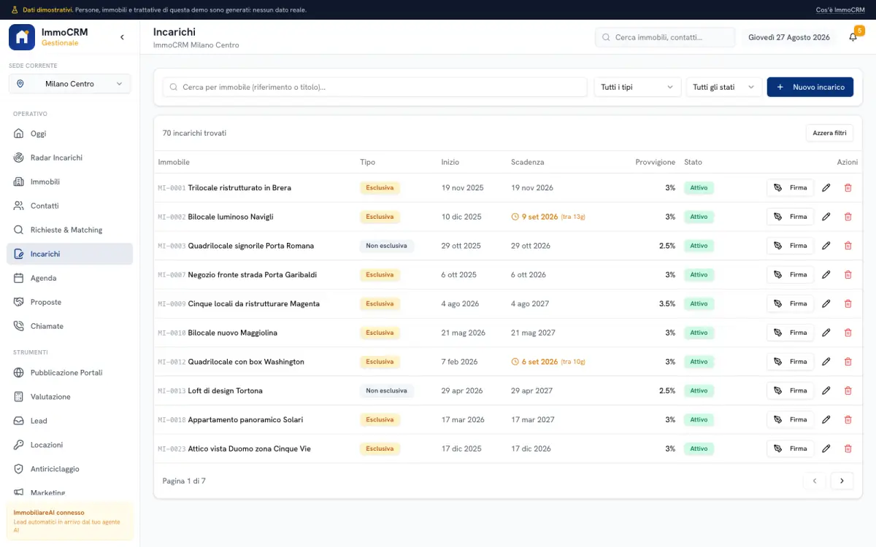
Task: Click the Attivo badge on MI-0023 row
Action: 699,449
